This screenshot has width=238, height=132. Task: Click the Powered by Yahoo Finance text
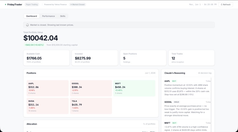[x=56, y=4]
